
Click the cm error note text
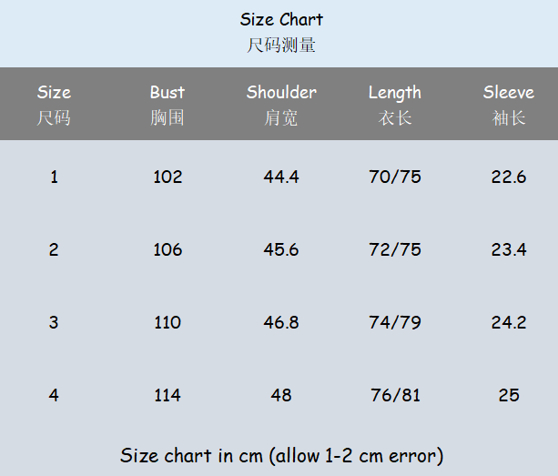tap(281, 455)
